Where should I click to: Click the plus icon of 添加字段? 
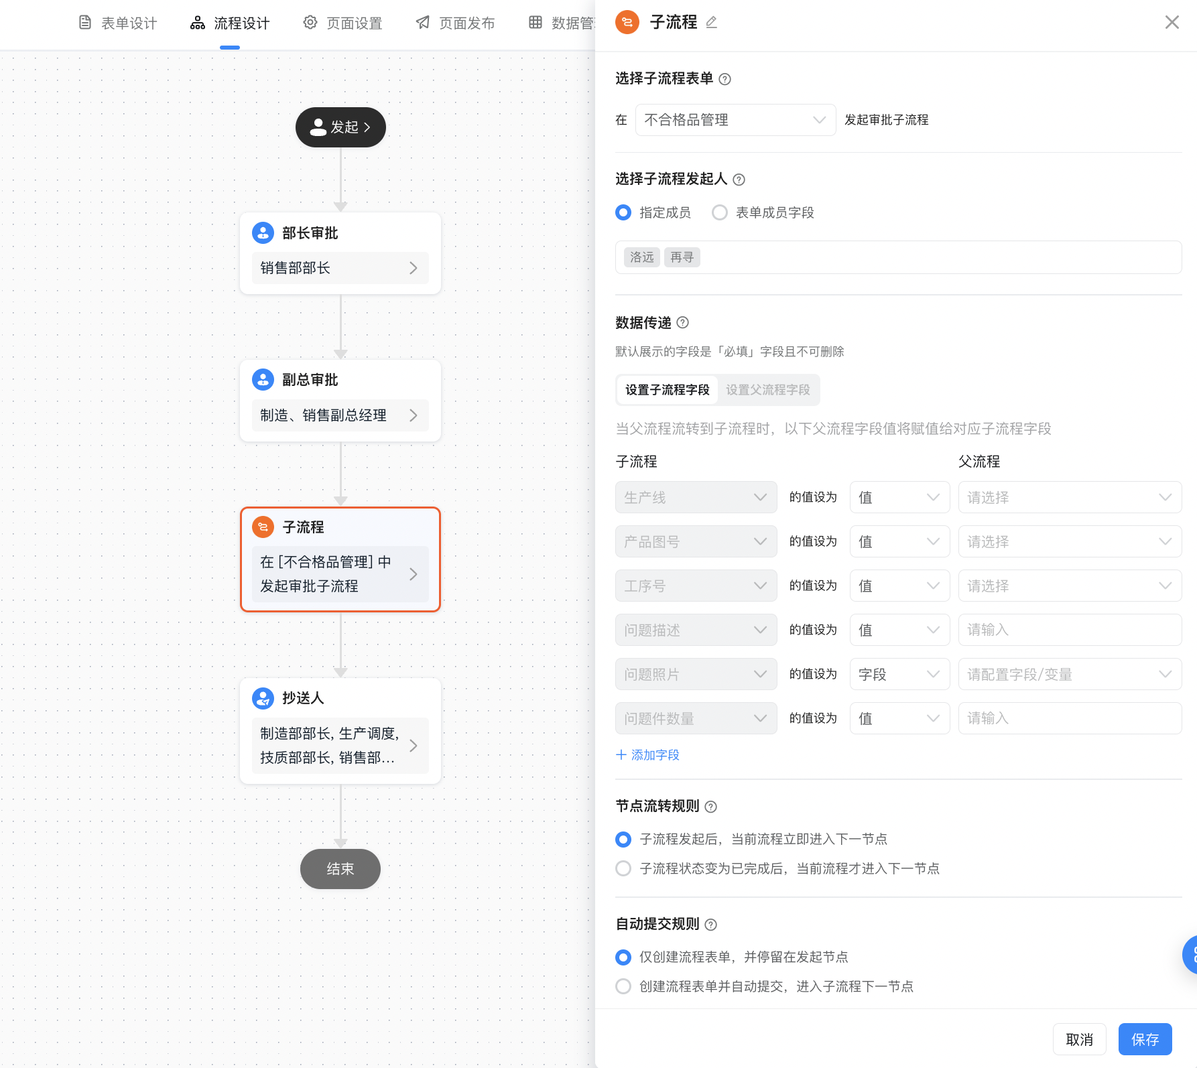(x=621, y=755)
